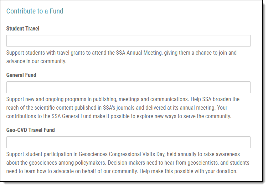Viewport: 268px width, 187px height.
Task: Click the General Fund label
Action: pos(21,75)
